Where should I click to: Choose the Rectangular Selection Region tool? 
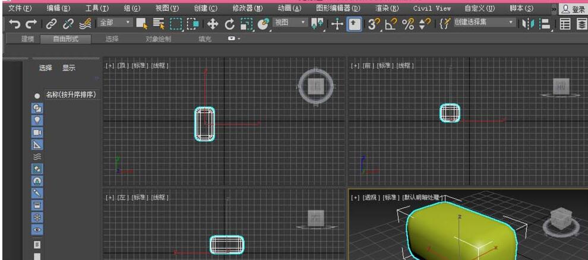[x=175, y=24]
